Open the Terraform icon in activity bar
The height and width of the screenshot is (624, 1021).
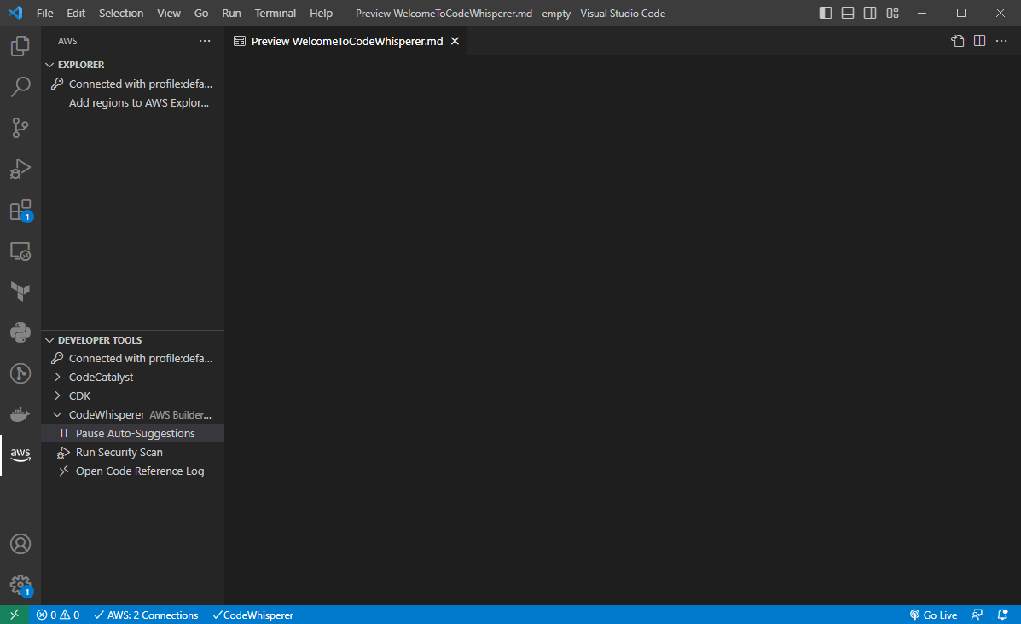(20, 292)
